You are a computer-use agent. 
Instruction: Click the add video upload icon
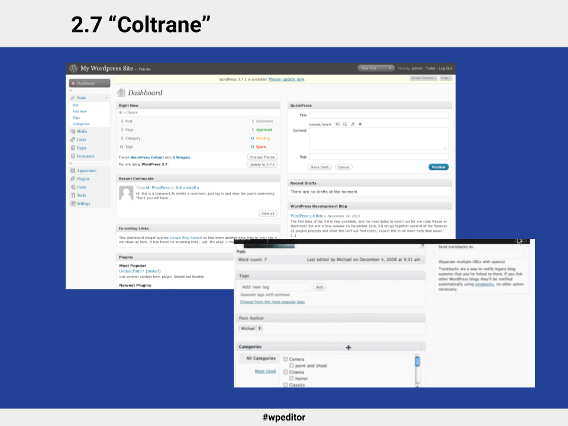pyautogui.click(x=345, y=124)
